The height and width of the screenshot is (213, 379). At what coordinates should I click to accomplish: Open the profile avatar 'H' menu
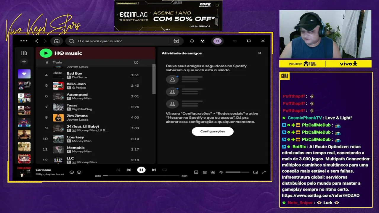point(217,41)
